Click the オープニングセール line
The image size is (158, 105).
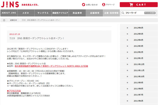tap(29, 83)
